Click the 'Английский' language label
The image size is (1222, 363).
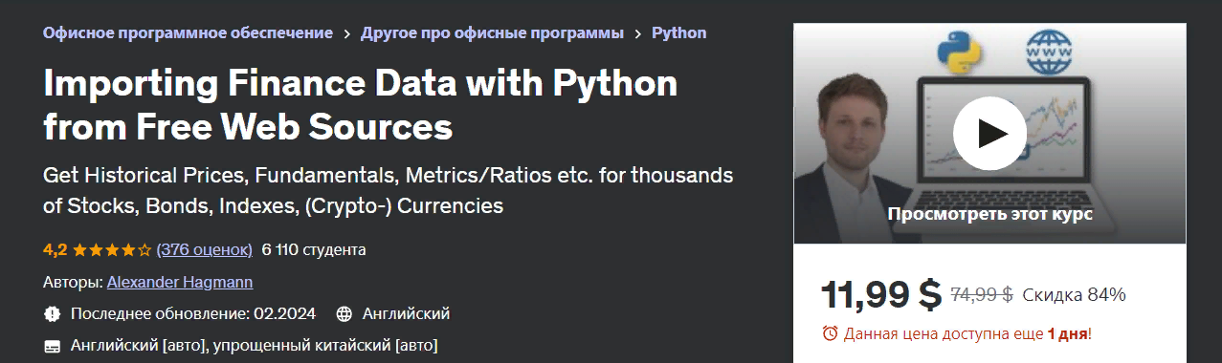pyautogui.click(x=407, y=313)
